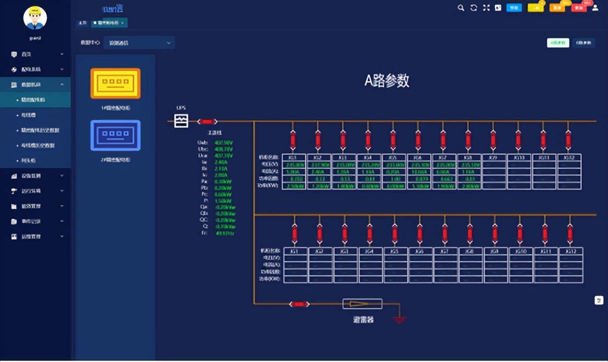Click the red alarm badge with counter
608x362 pixels.
coord(580,8)
